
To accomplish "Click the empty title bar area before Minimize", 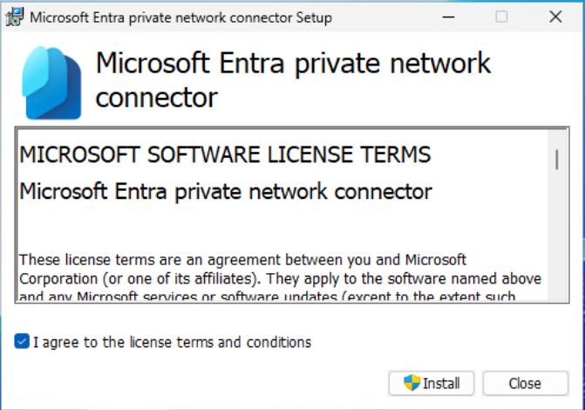I will pos(384,17).
